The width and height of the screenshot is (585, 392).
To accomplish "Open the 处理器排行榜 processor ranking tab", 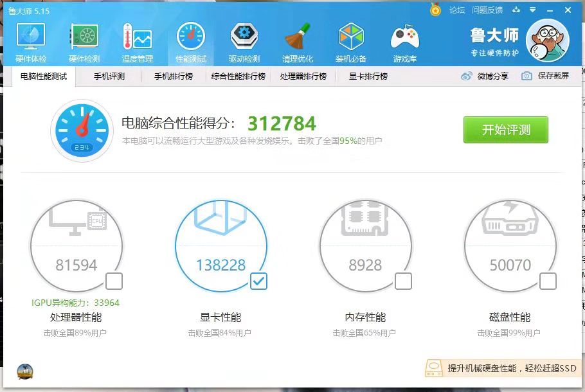I will 302,75.
